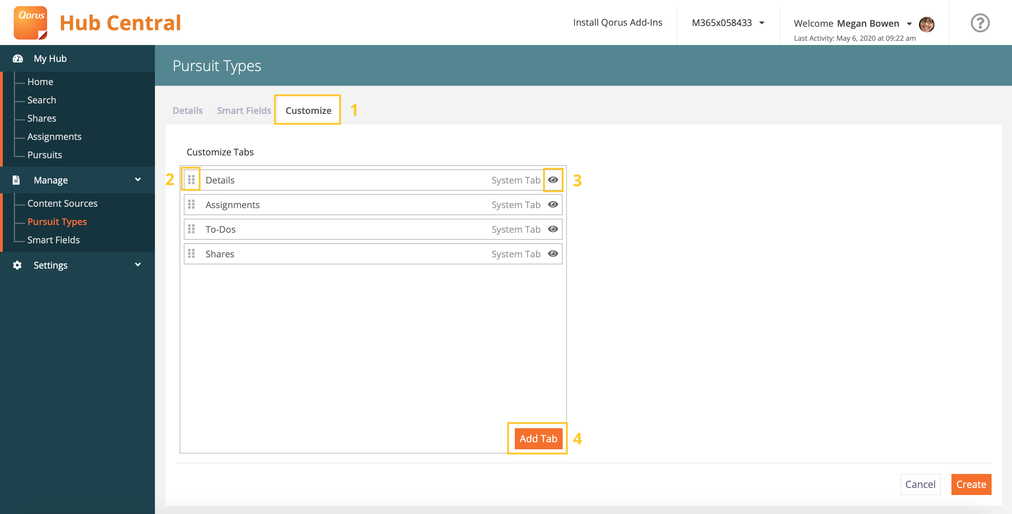
Task: Switch to the Smart Fields tab
Action: tap(244, 111)
